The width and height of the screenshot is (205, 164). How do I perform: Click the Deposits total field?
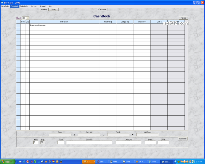pos(89,135)
